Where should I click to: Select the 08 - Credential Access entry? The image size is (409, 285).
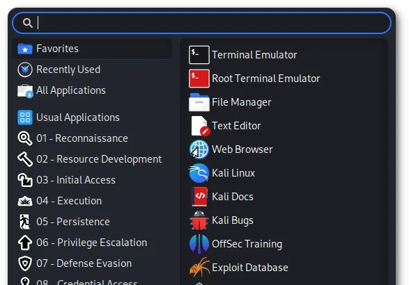click(x=92, y=282)
